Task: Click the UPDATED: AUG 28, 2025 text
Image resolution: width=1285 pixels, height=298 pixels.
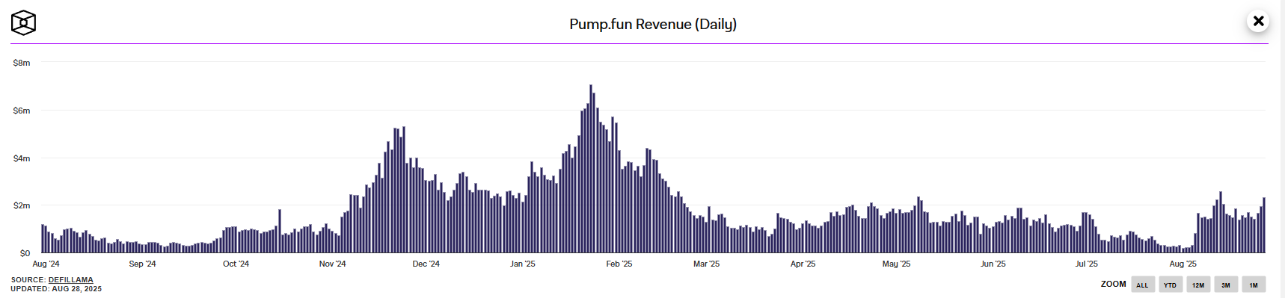Action: coord(56,289)
